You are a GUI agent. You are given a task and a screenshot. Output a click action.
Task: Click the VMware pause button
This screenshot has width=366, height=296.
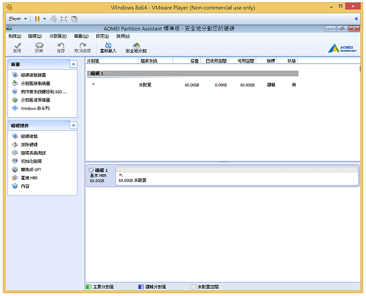click(37, 19)
